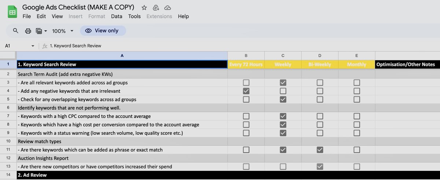The height and width of the screenshot is (180, 440).
Task: Select column D header
Action: coord(320,56)
